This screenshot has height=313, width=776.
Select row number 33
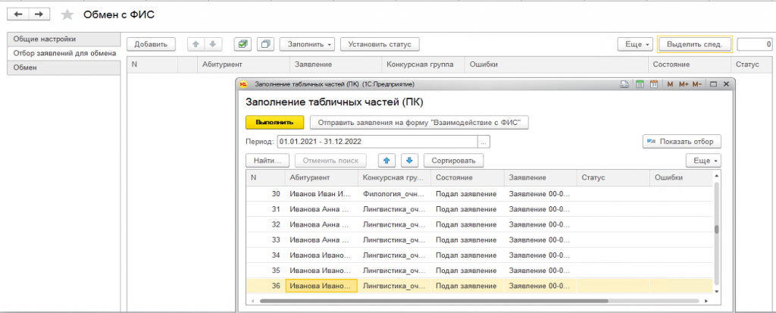(480, 239)
